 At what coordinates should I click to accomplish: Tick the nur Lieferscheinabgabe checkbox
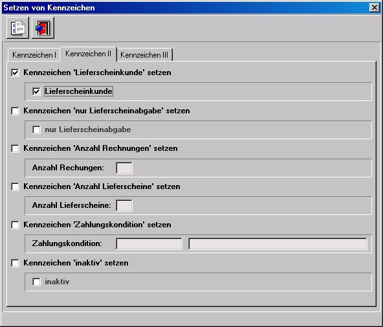click(36, 130)
